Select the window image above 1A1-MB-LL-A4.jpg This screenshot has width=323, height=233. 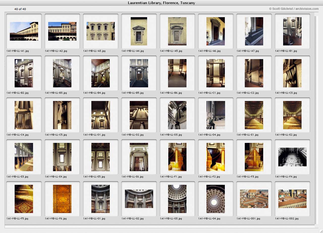pos(139,31)
